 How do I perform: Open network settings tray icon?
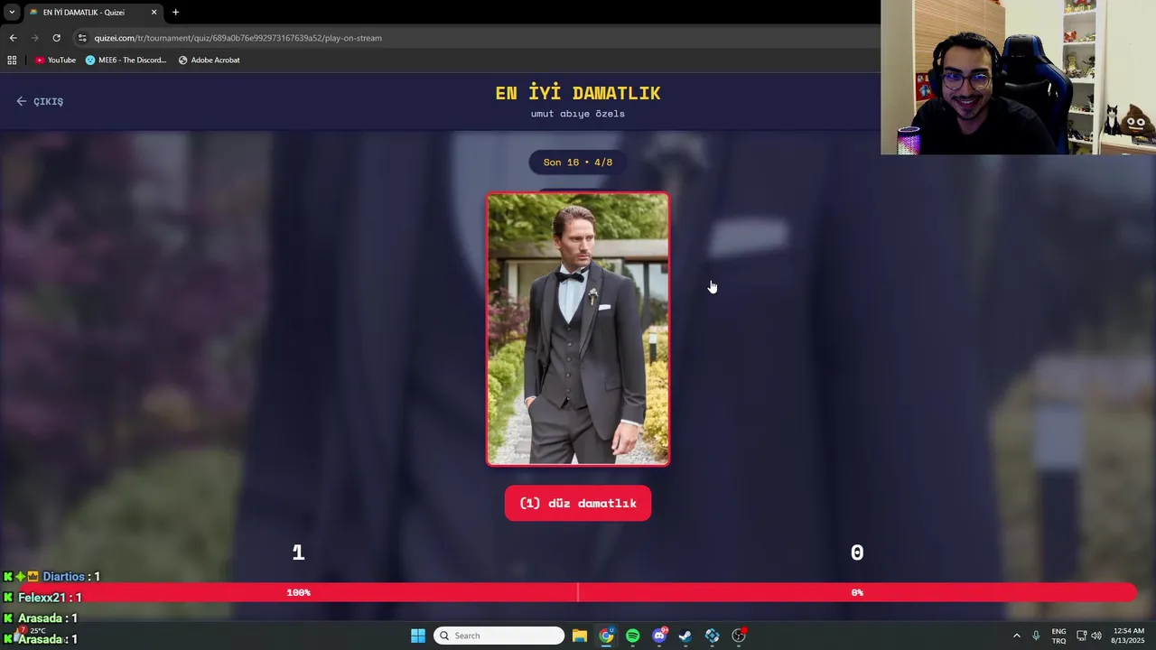coord(1081,636)
